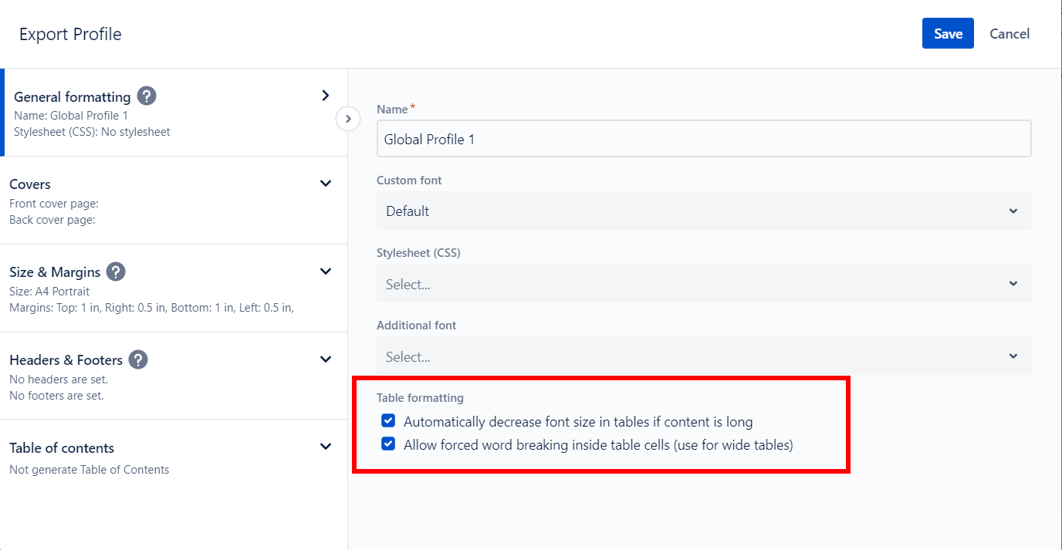
Task: Uncheck automatically decrease font size checkbox
Action: pos(388,421)
